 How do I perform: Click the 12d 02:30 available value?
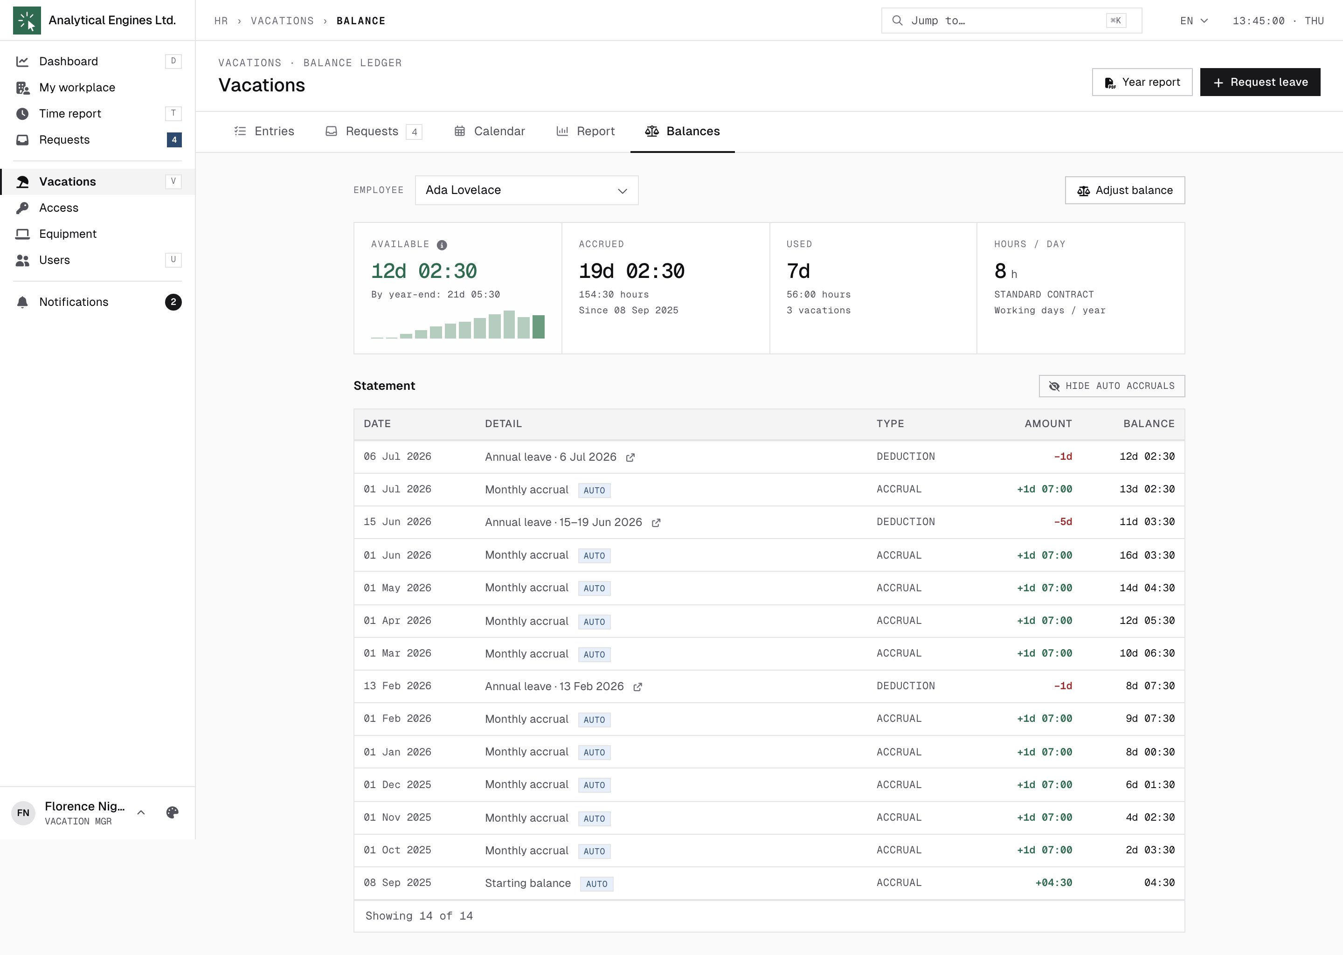tap(423, 272)
